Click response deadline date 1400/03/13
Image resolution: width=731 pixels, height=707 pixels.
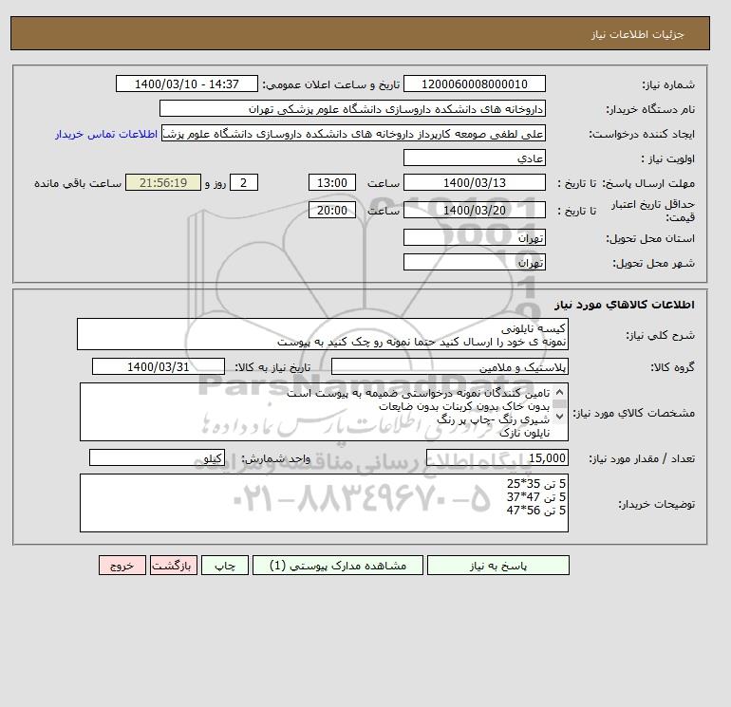[475, 183]
